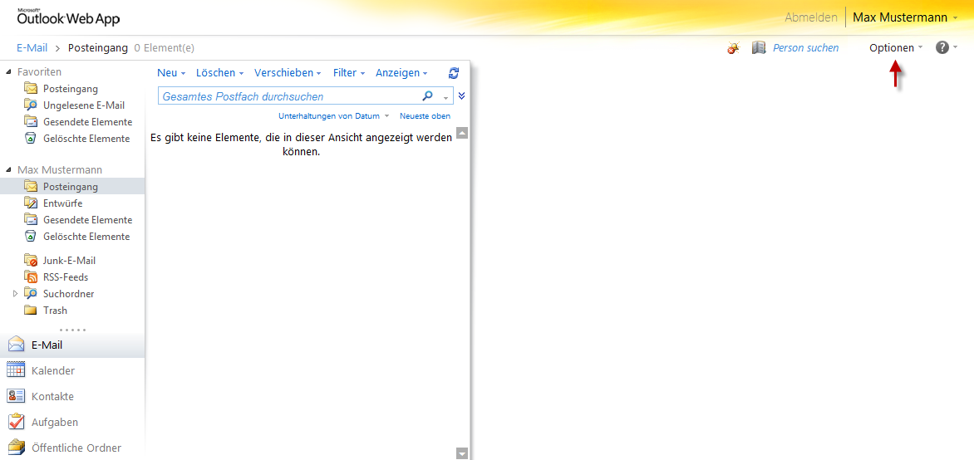The image size is (974, 460).
Task: Open the help question mark icon
Action: click(942, 47)
